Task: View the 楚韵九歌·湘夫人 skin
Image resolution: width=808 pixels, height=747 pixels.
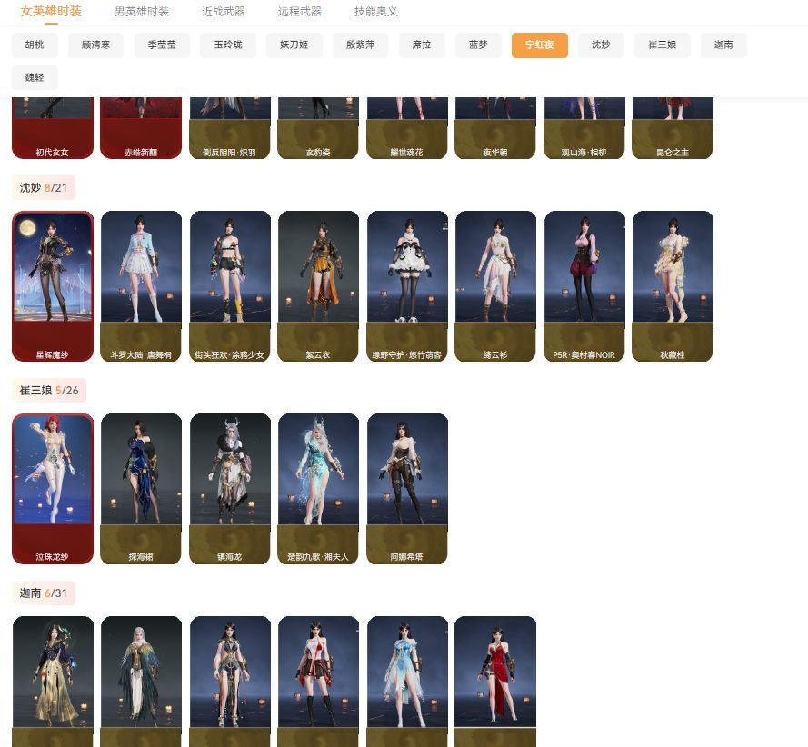Action: (318, 489)
